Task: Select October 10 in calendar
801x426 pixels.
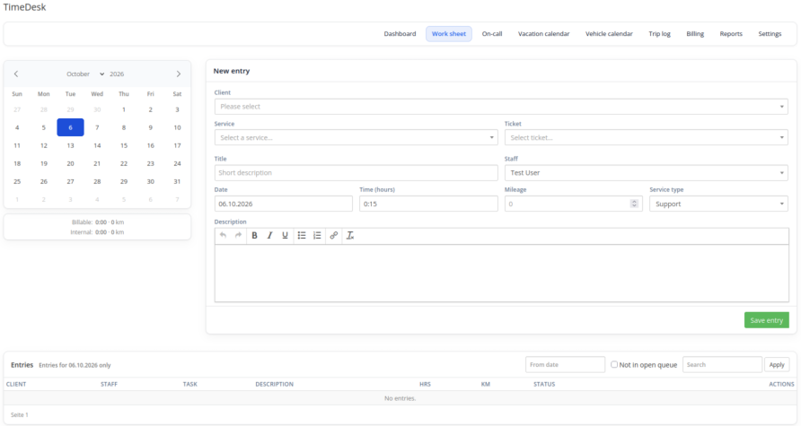Action: pyautogui.click(x=177, y=127)
